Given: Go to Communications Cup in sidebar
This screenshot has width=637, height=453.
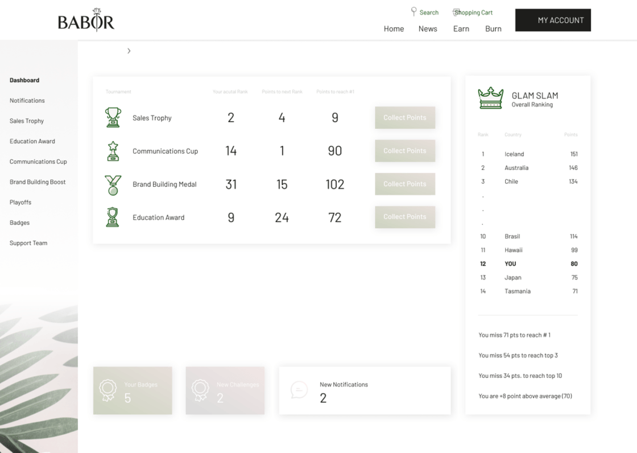Looking at the screenshot, I should coord(38,162).
